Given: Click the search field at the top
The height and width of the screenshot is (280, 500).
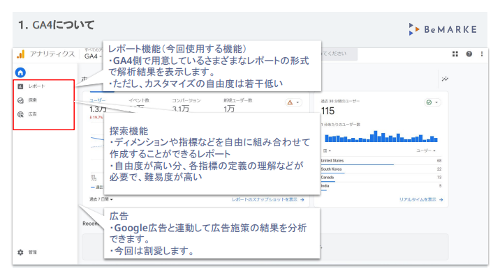Looking at the screenshot, I should point(339,54).
